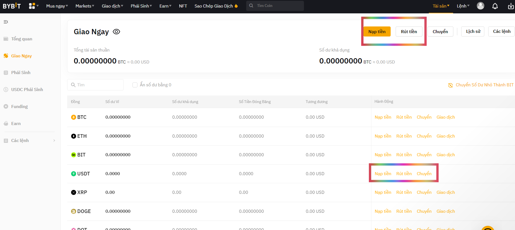Click the Bybit logo

click(x=12, y=6)
